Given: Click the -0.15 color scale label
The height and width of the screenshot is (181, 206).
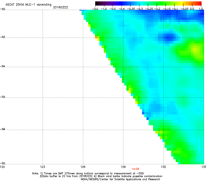Looking at the screenshot, I should coord(166,9).
